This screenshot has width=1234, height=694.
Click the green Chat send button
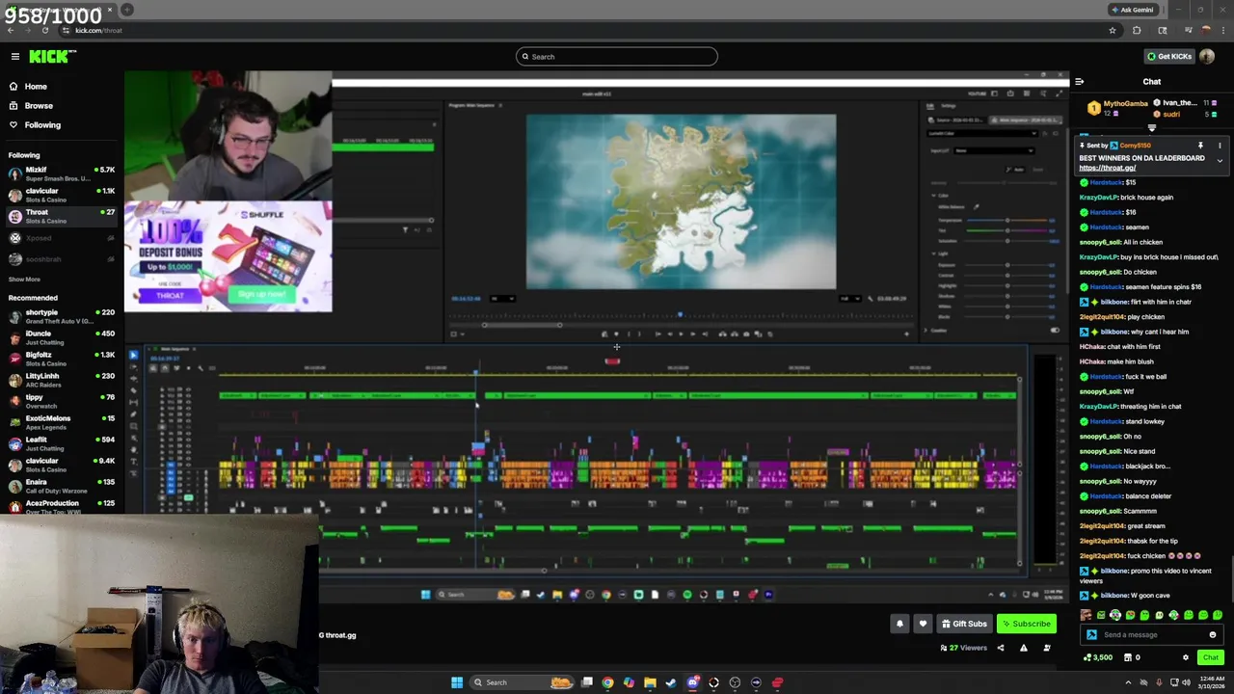[x=1211, y=657]
